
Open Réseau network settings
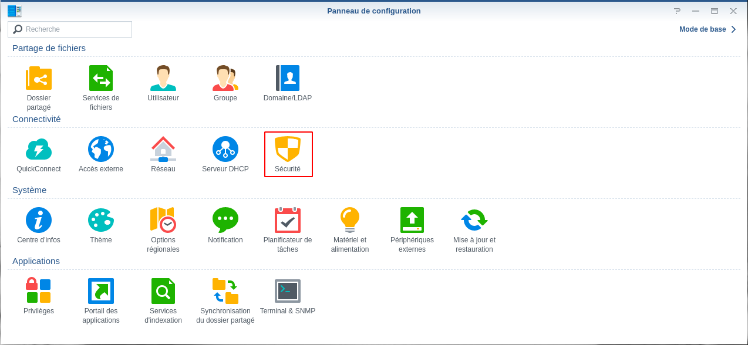tap(163, 150)
